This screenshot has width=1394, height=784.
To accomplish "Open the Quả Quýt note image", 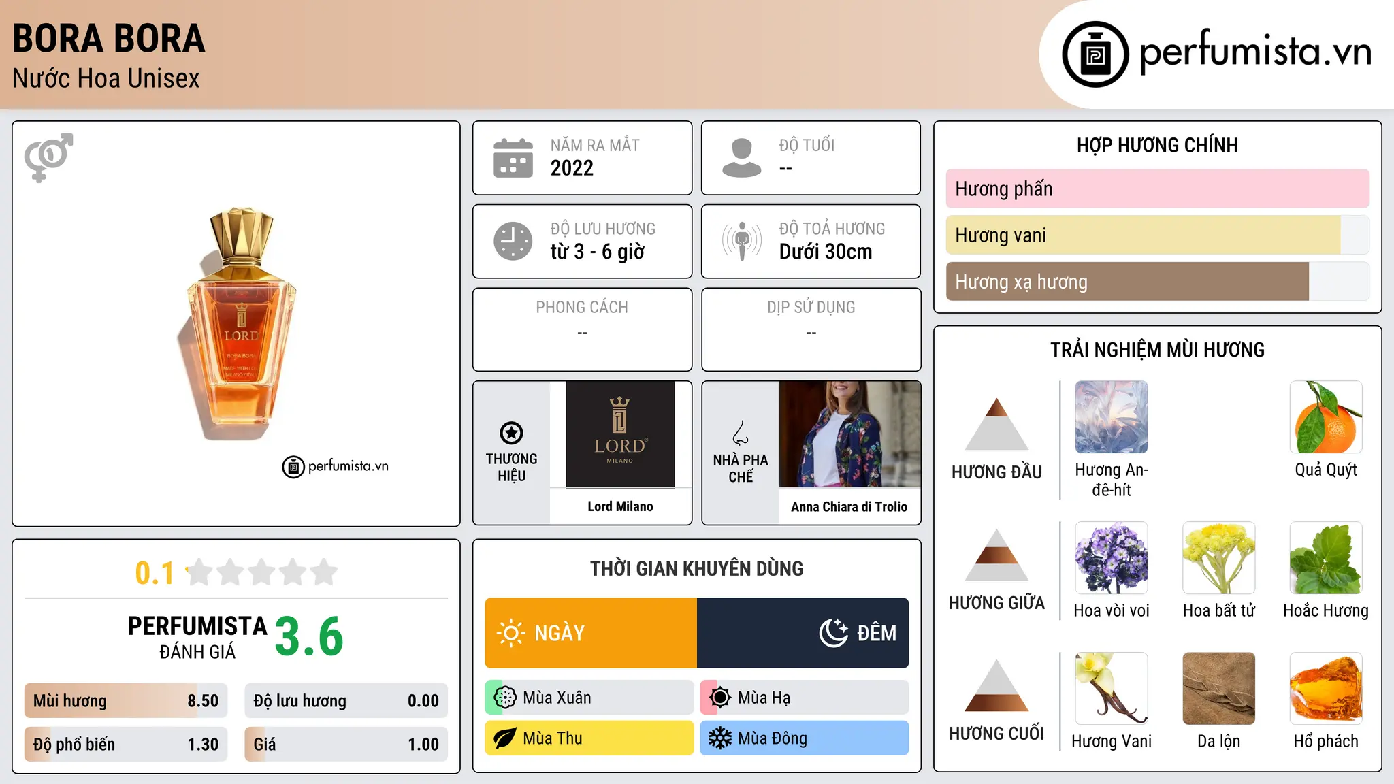I will [x=1326, y=417].
